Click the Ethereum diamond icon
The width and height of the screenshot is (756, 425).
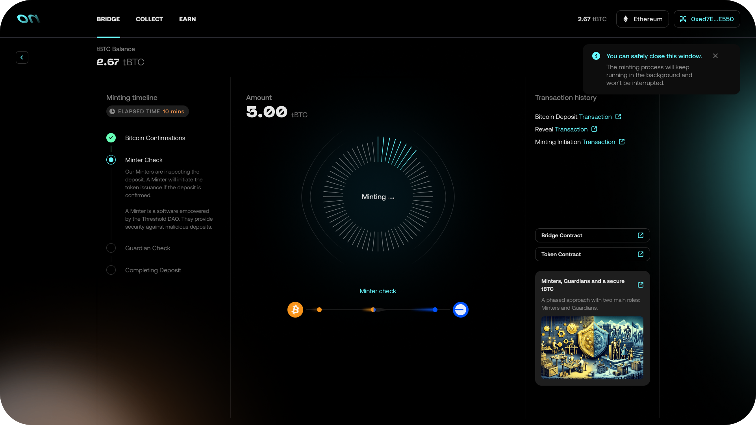coord(626,19)
